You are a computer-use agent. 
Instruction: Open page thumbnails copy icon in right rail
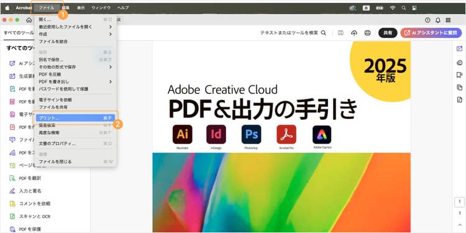[459, 87]
